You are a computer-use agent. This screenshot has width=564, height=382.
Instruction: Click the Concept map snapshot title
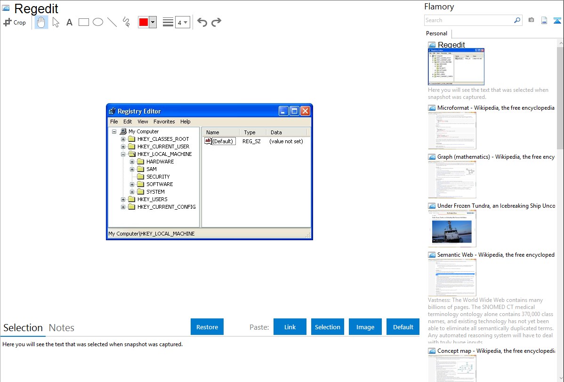point(496,350)
